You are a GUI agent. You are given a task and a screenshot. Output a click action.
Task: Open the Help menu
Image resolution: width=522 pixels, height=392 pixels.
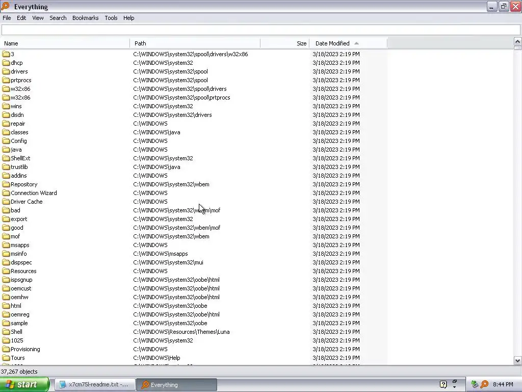(x=128, y=18)
